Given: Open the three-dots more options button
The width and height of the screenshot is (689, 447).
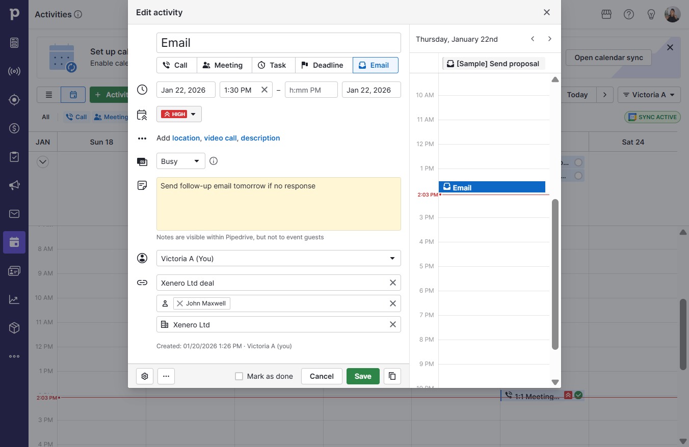Looking at the screenshot, I should tap(166, 376).
